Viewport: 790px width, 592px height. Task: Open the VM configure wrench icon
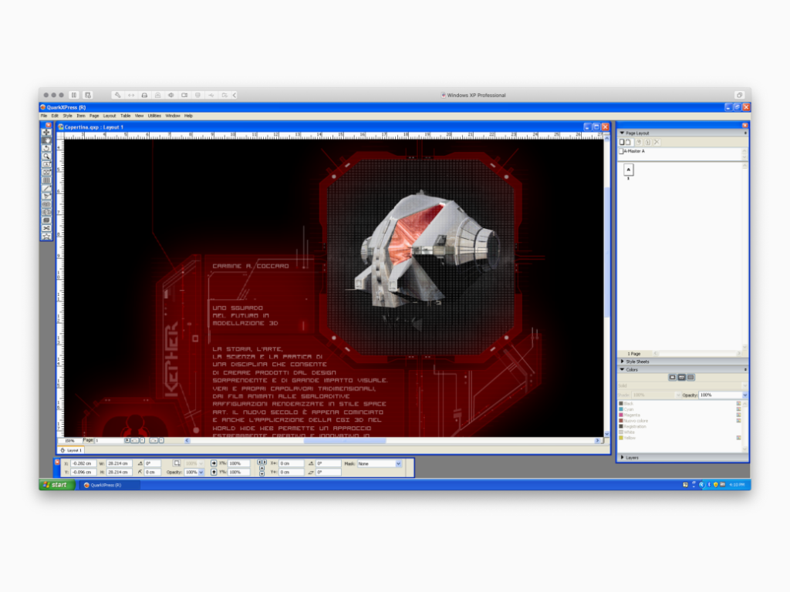(x=117, y=95)
